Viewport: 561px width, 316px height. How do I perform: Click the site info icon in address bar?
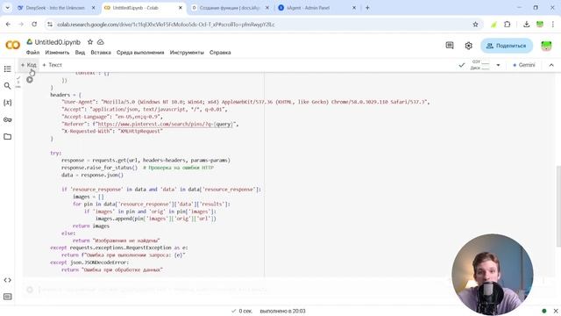pos(50,25)
